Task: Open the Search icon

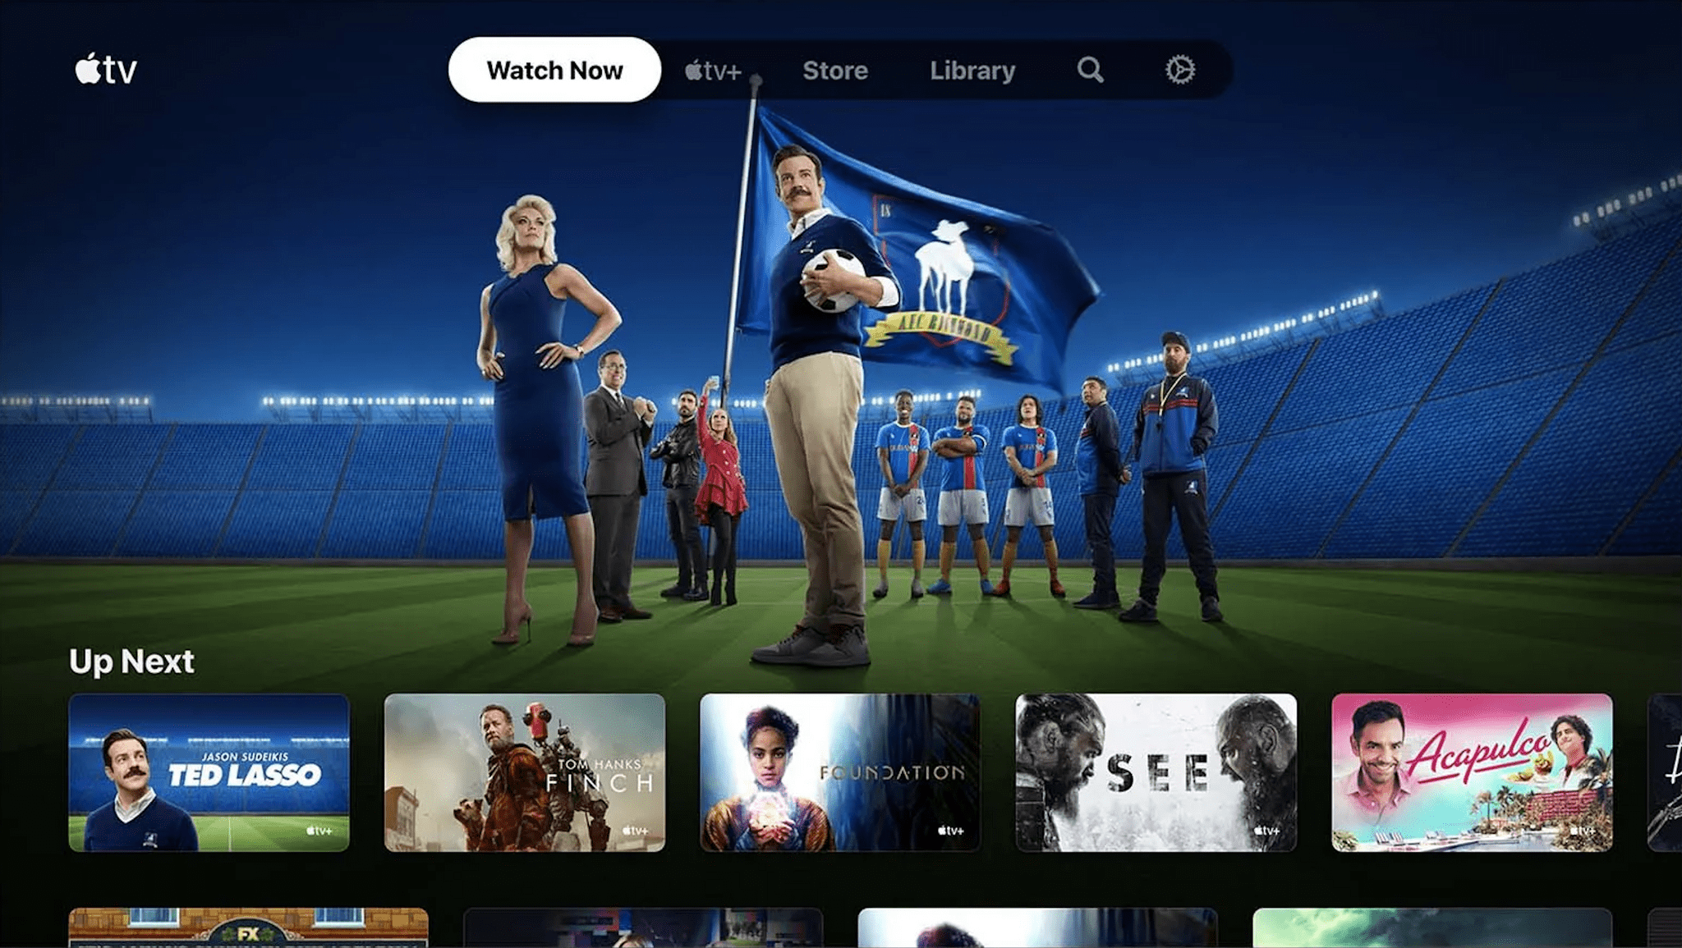Action: [x=1091, y=69]
